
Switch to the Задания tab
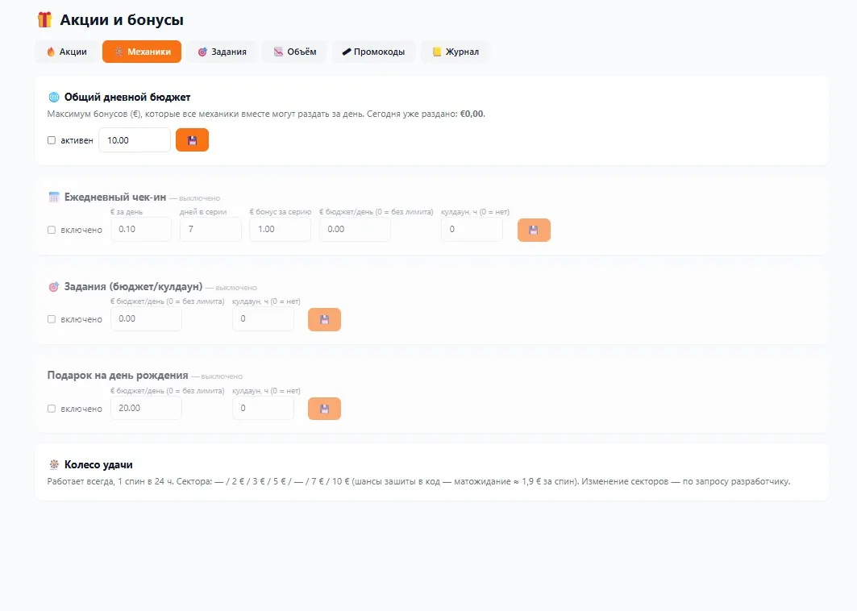(x=222, y=52)
